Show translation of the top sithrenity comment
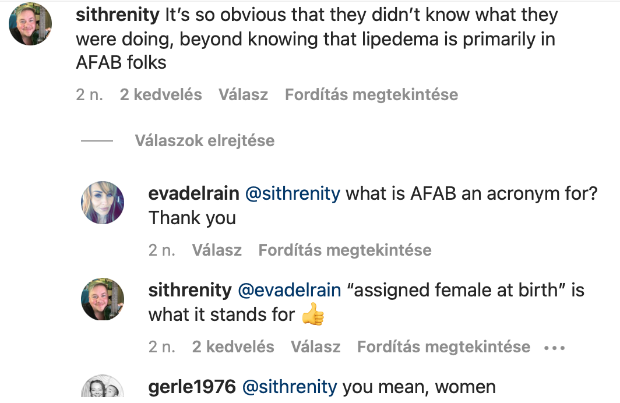This screenshot has width=620, height=403. (371, 94)
